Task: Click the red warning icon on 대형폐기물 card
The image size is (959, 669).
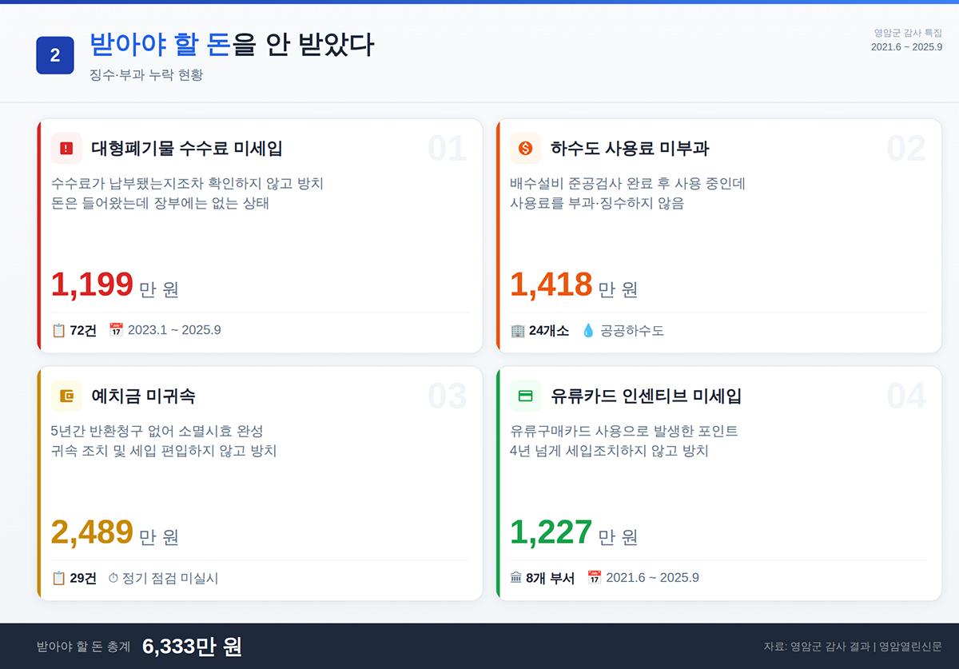Action: coord(66,148)
